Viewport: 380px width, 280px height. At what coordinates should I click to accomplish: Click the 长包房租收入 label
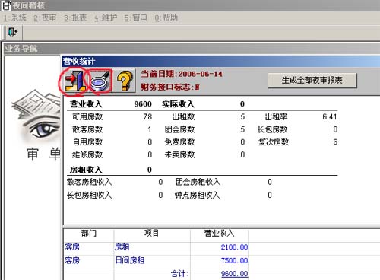click(89, 195)
